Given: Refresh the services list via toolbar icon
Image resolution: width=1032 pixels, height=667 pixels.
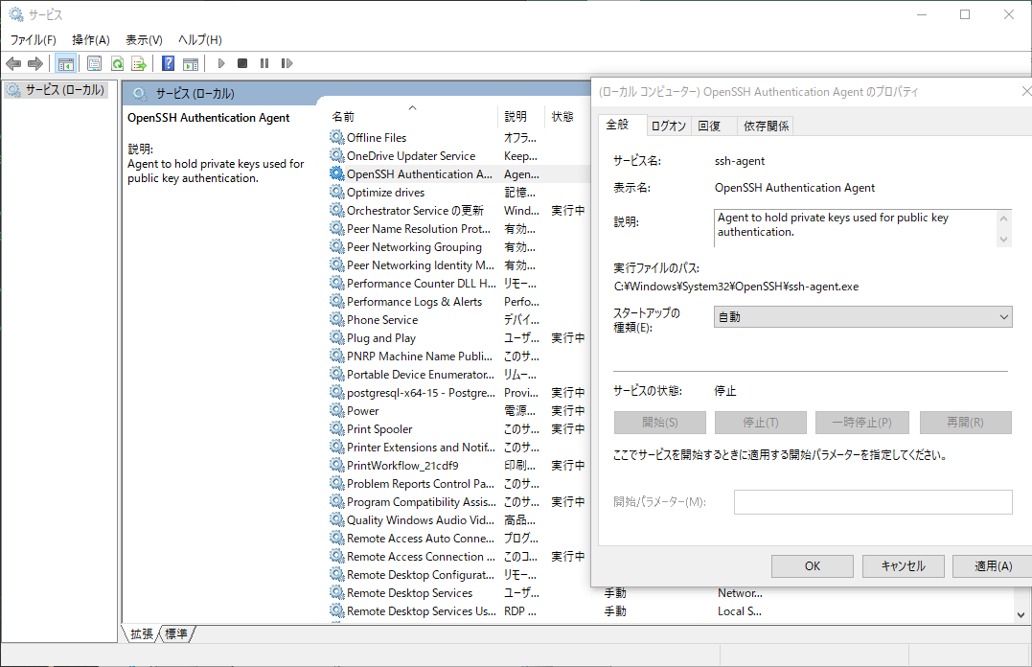Looking at the screenshot, I should pyautogui.click(x=115, y=63).
